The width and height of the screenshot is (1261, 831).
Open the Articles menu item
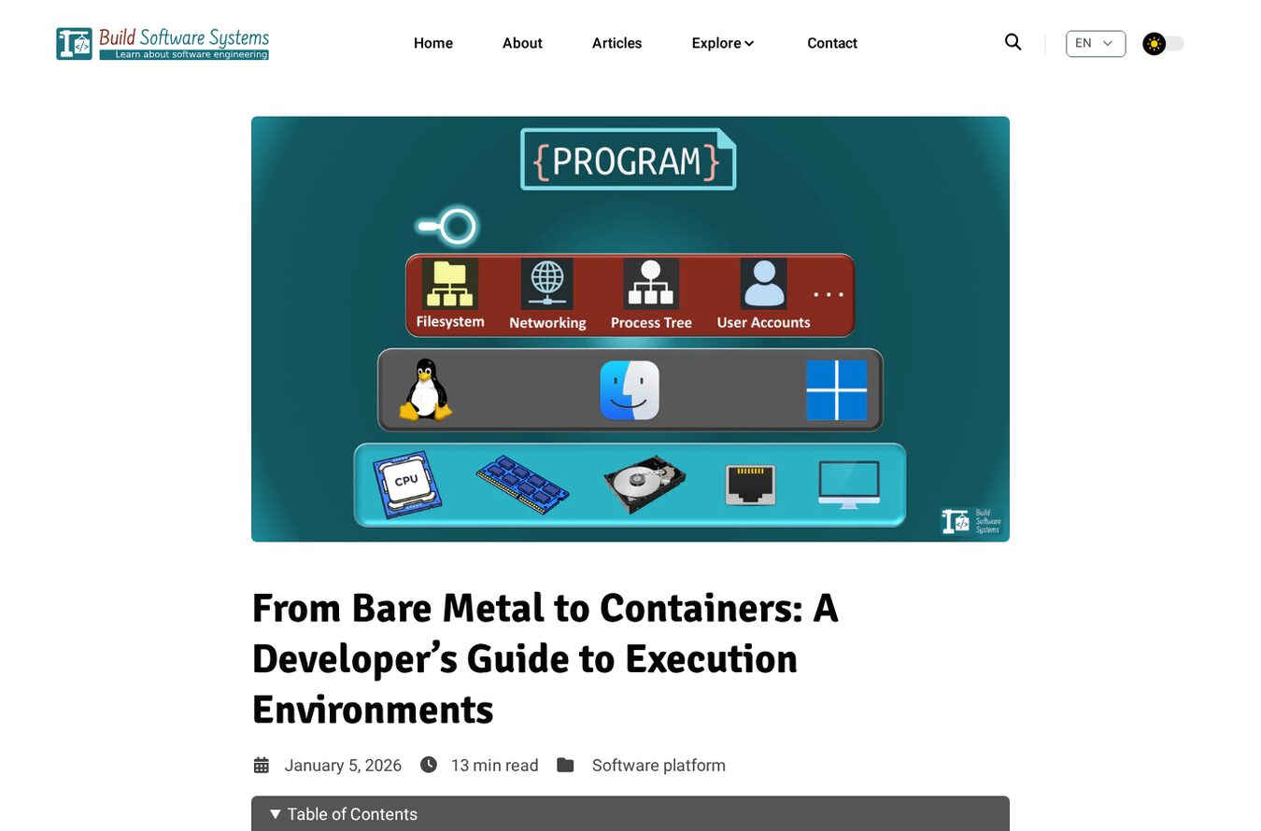(x=616, y=43)
